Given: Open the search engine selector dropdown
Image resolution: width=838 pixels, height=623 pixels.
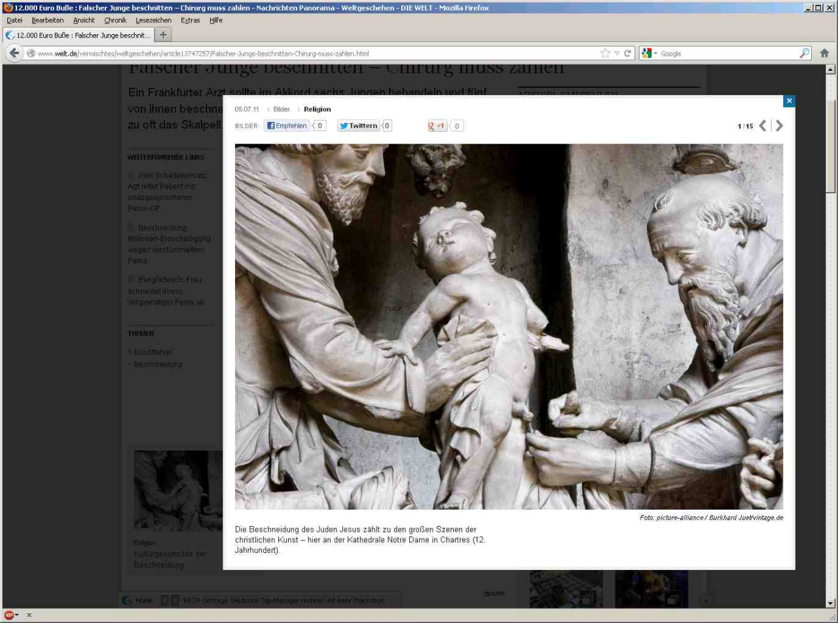Looking at the screenshot, I should [649, 54].
